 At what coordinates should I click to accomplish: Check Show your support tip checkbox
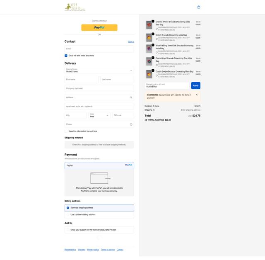[68, 230]
